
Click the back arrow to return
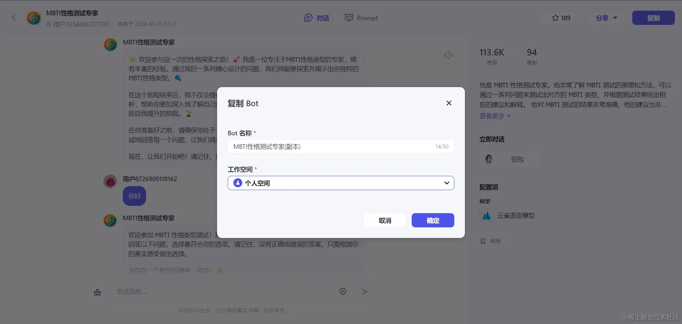pyautogui.click(x=14, y=18)
